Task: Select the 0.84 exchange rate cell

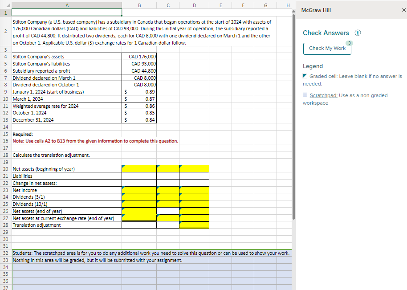Action: pyautogui.click(x=139, y=120)
